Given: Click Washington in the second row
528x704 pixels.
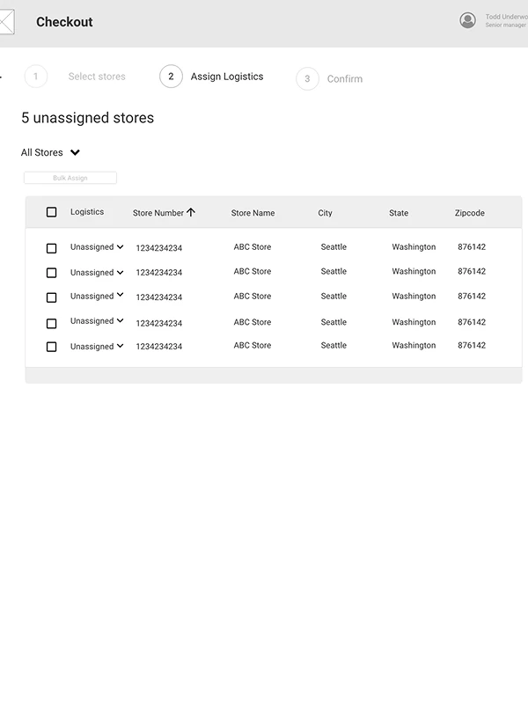Looking at the screenshot, I should point(414,271).
